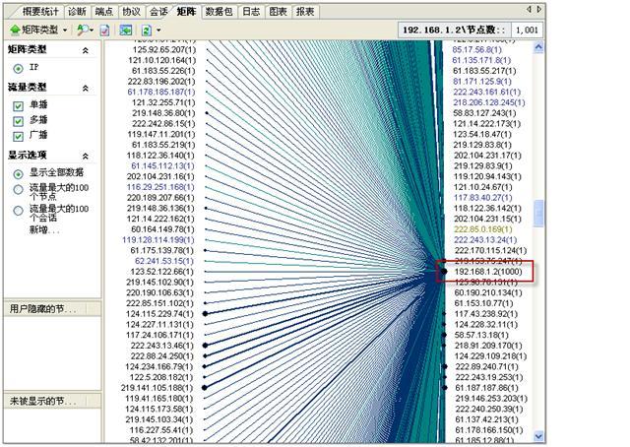Select node 192.168.1.2(1000) in matrix
The image size is (630, 447).
pyautogui.click(x=486, y=270)
